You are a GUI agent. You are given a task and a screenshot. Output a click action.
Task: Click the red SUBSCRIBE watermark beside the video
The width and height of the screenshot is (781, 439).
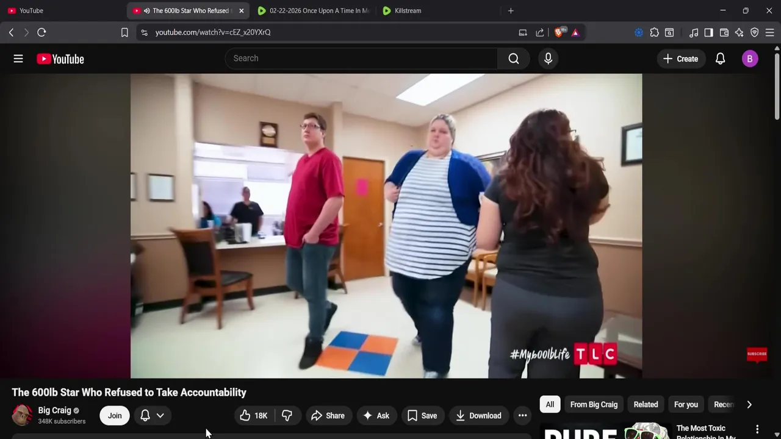point(757,354)
